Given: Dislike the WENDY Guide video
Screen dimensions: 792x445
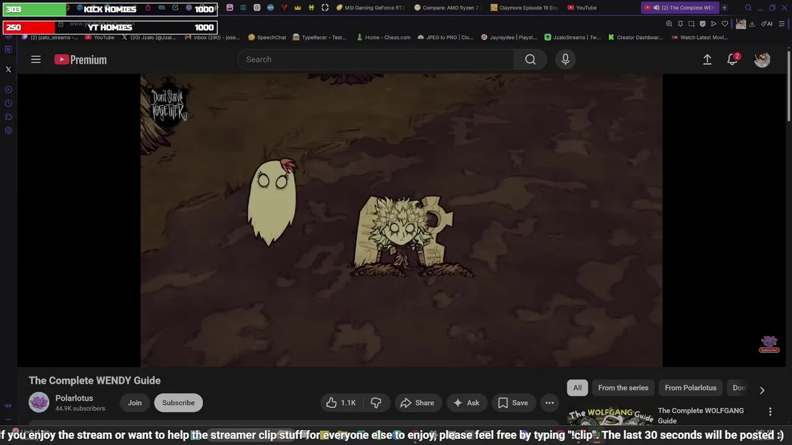Looking at the screenshot, I should coord(376,403).
